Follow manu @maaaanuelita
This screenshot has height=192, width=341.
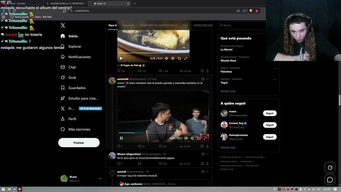click(270, 113)
